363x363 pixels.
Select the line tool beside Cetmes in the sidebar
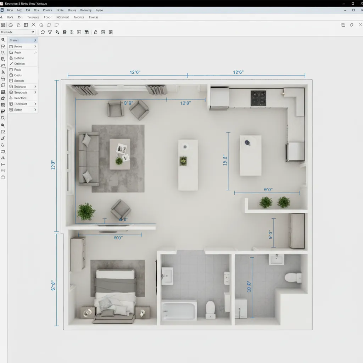coord(11,63)
